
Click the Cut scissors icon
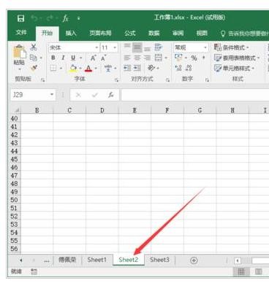(34, 47)
